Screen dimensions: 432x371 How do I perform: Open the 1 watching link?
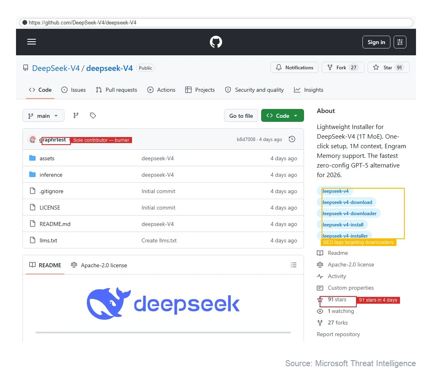(341, 311)
